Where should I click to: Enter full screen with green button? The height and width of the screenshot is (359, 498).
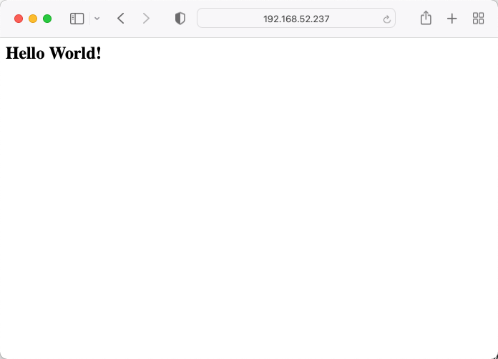pyautogui.click(x=47, y=19)
